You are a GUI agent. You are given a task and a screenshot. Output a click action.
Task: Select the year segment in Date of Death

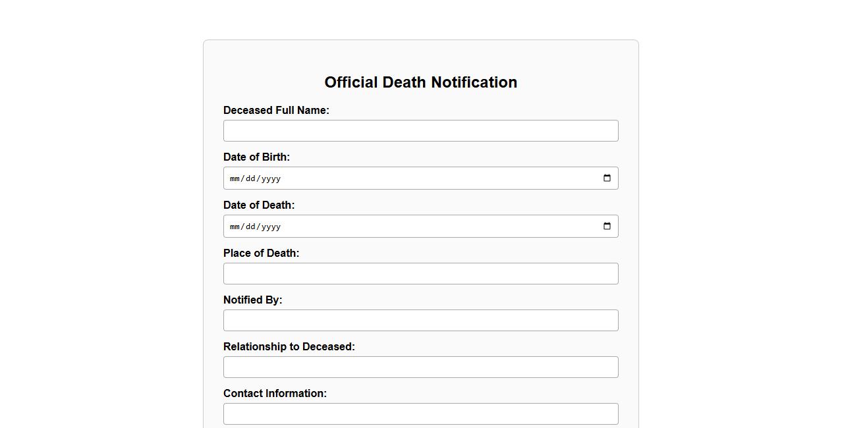coord(271,227)
